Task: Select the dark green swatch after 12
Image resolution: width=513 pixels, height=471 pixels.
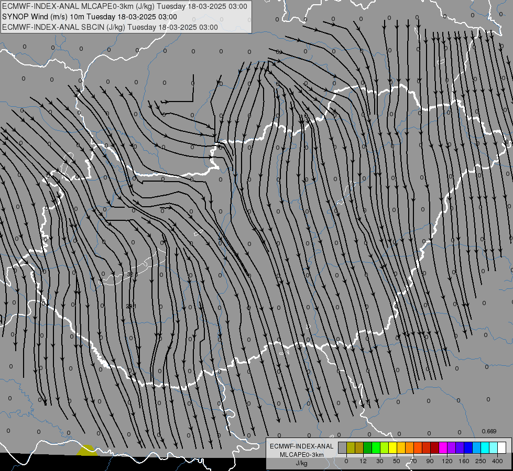Action: (367, 447)
